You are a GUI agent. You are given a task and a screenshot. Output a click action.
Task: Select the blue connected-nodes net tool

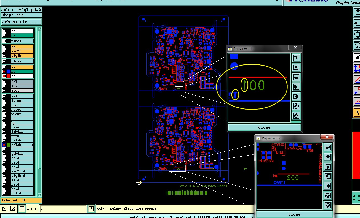point(357,68)
